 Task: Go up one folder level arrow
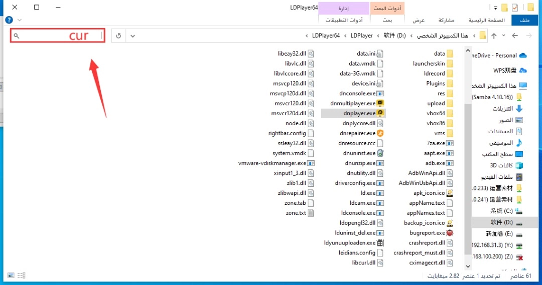494,36
